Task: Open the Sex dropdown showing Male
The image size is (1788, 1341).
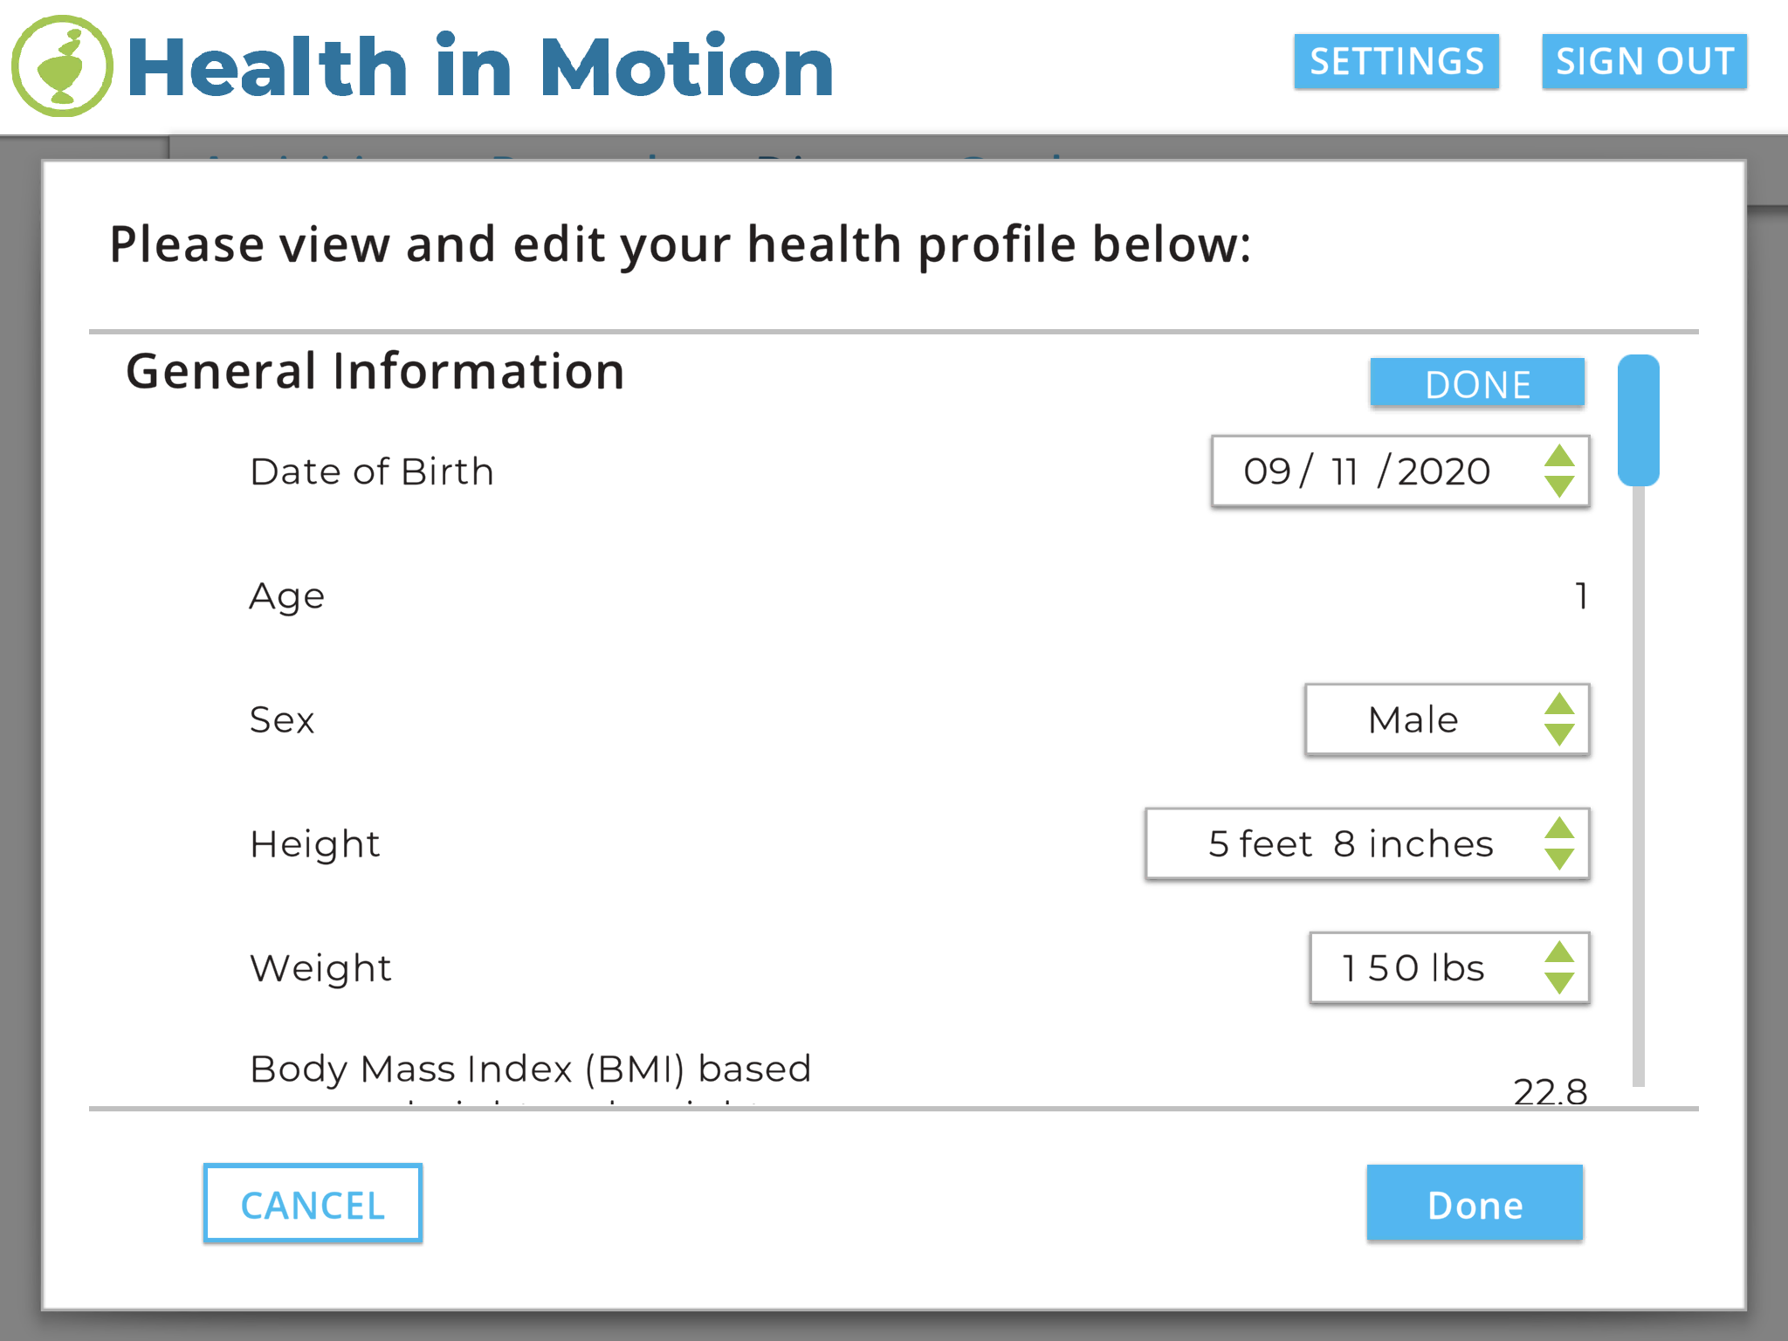Action: tap(1413, 720)
